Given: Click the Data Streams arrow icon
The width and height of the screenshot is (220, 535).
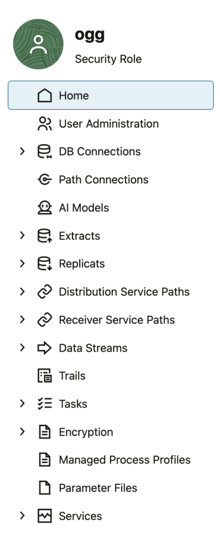Looking at the screenshot, I should click(x=45, y=347).
